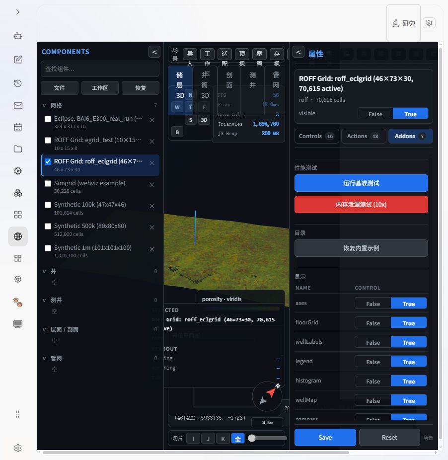
Task: Remove Eclipse: BAI6_E300_real_run with its X icon
Action: click(152, 120)
